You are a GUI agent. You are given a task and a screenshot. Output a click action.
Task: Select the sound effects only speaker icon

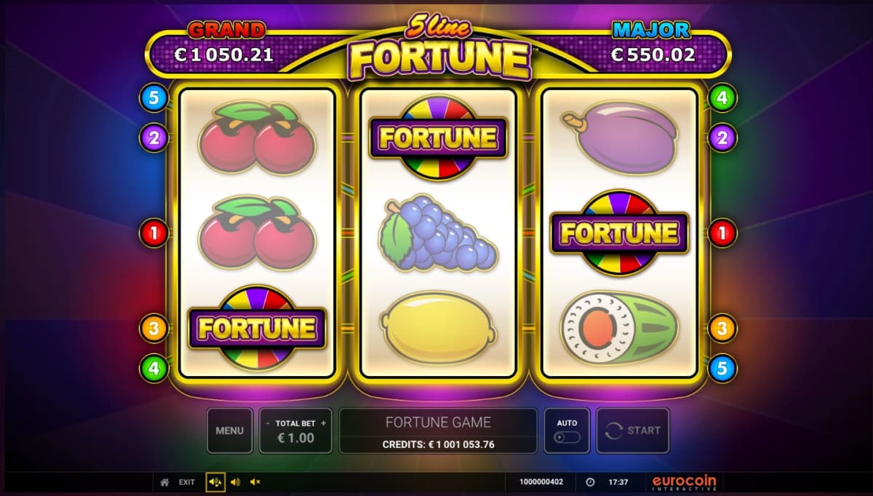pyautogui.click(x=235, y=482)
